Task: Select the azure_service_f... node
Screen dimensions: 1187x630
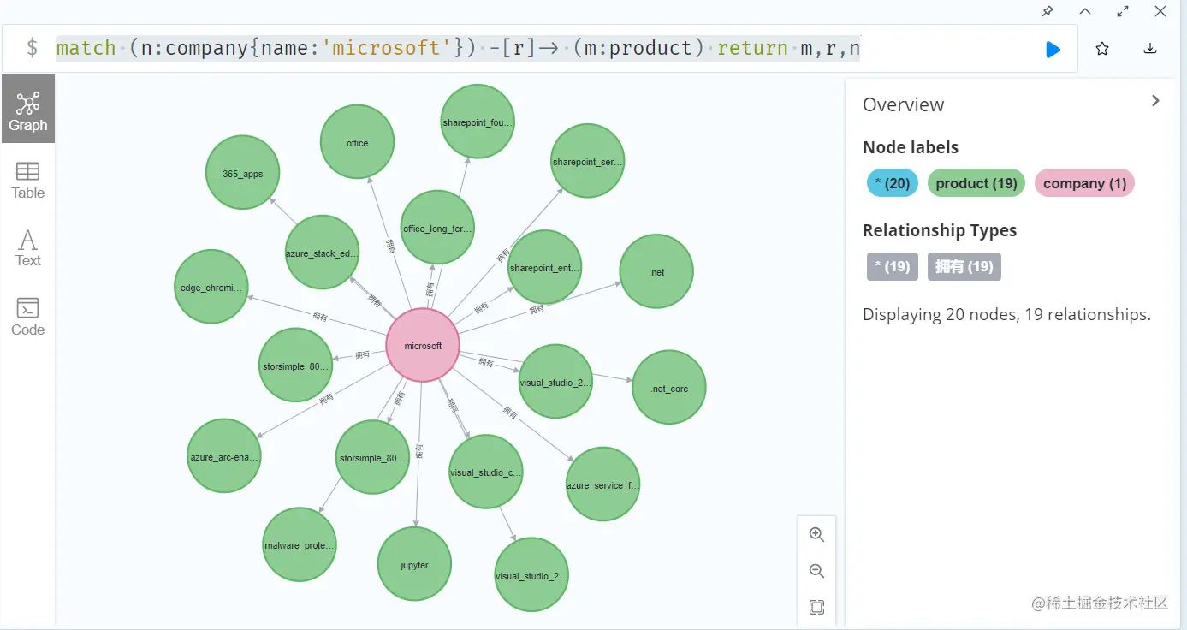Action: point(602,484)
